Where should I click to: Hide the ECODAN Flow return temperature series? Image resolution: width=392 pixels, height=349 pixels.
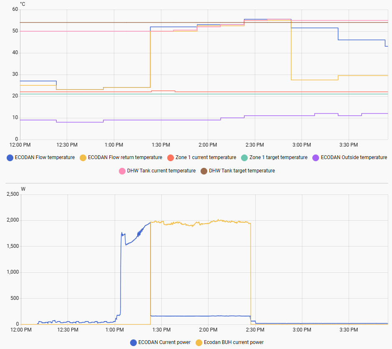125,157
